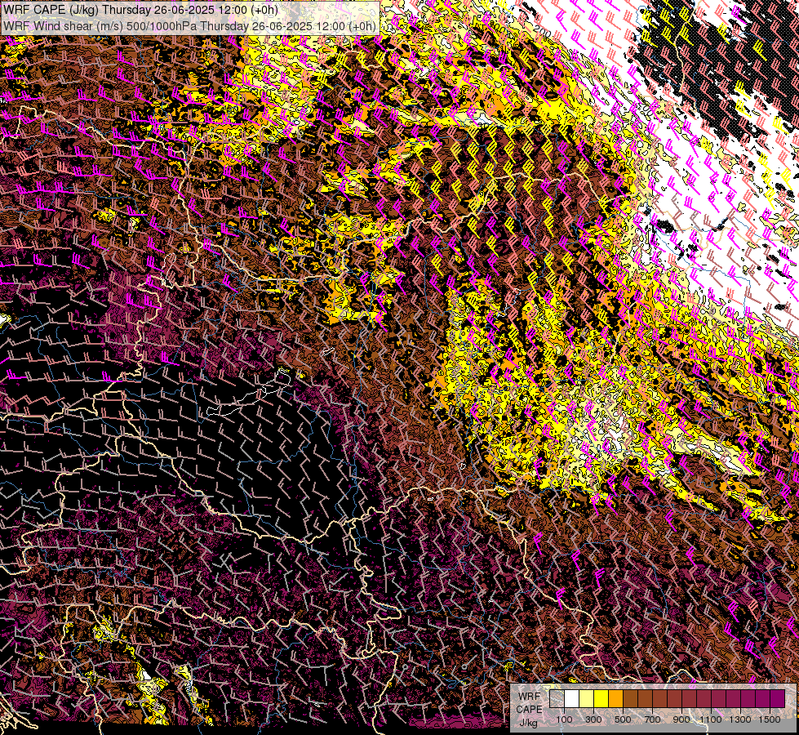Click the legend value 500
The width and height of the screenshot is (799, 735).
coord(623,719)
